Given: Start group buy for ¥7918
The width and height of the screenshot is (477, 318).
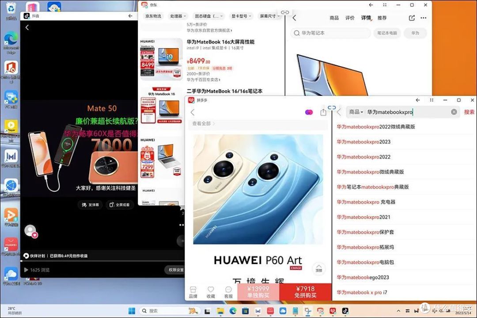Looking at the screenshot, I should point(305,292).
